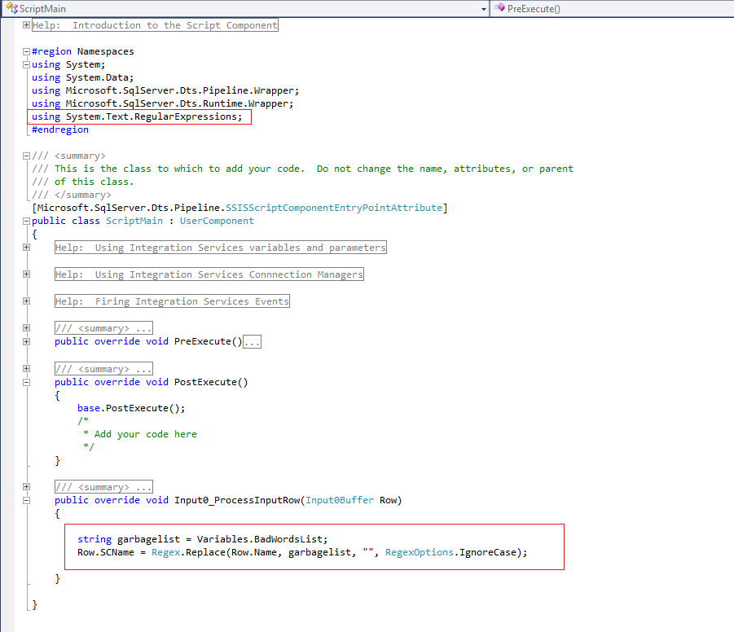Click the highlighted using System.Text.RegularExpressions line

tap(138, 116)
